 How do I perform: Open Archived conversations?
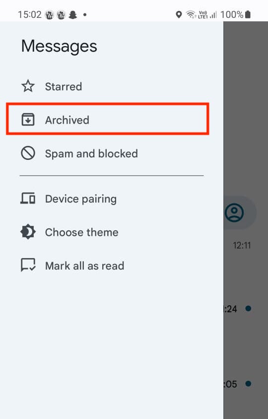pos(107,119)
